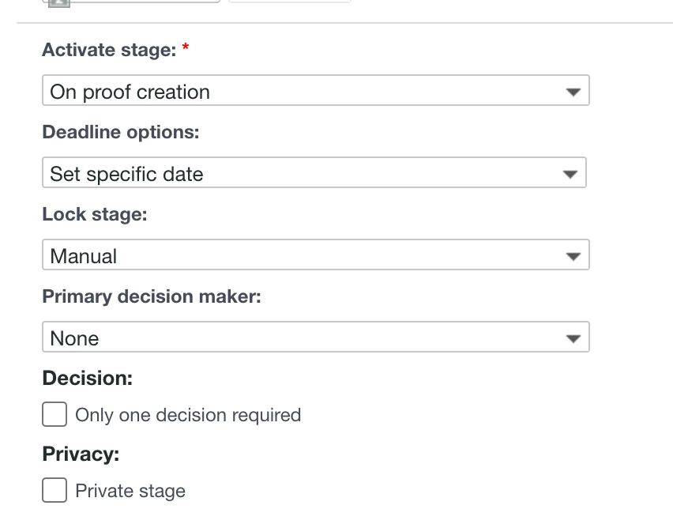The height and width of the screenshot is (528, 673).
Task: Click the "Only one decision required" label text
Action: click(188, 415)
